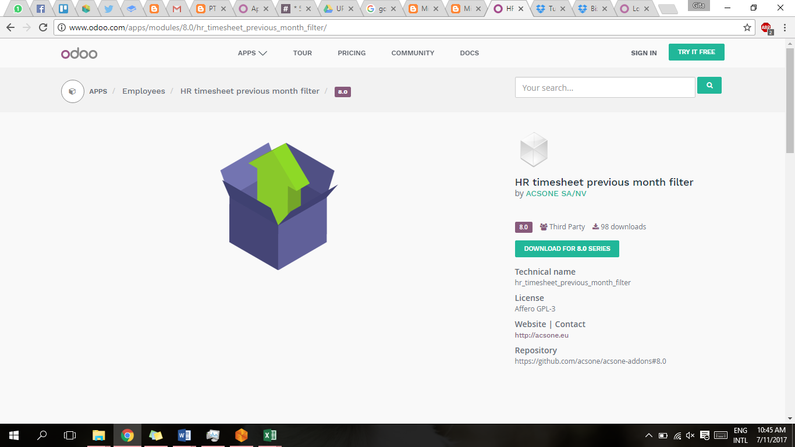Open the Employees breadcrumb category
The width and height of the screenshot is (795, 447).
tap(144, 91)
